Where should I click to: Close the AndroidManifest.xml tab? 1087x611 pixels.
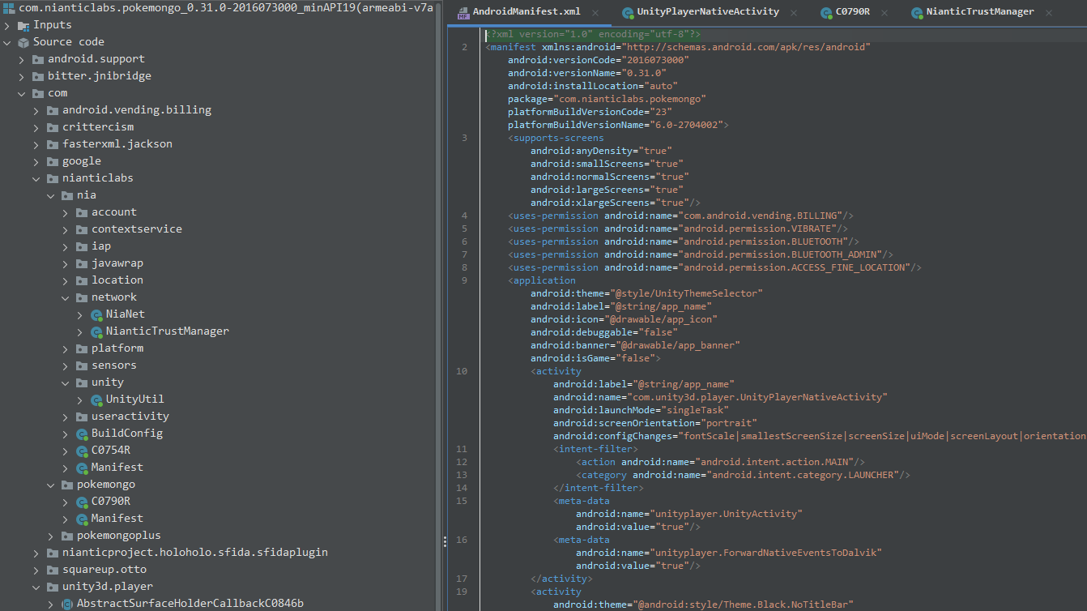(596, 13)
